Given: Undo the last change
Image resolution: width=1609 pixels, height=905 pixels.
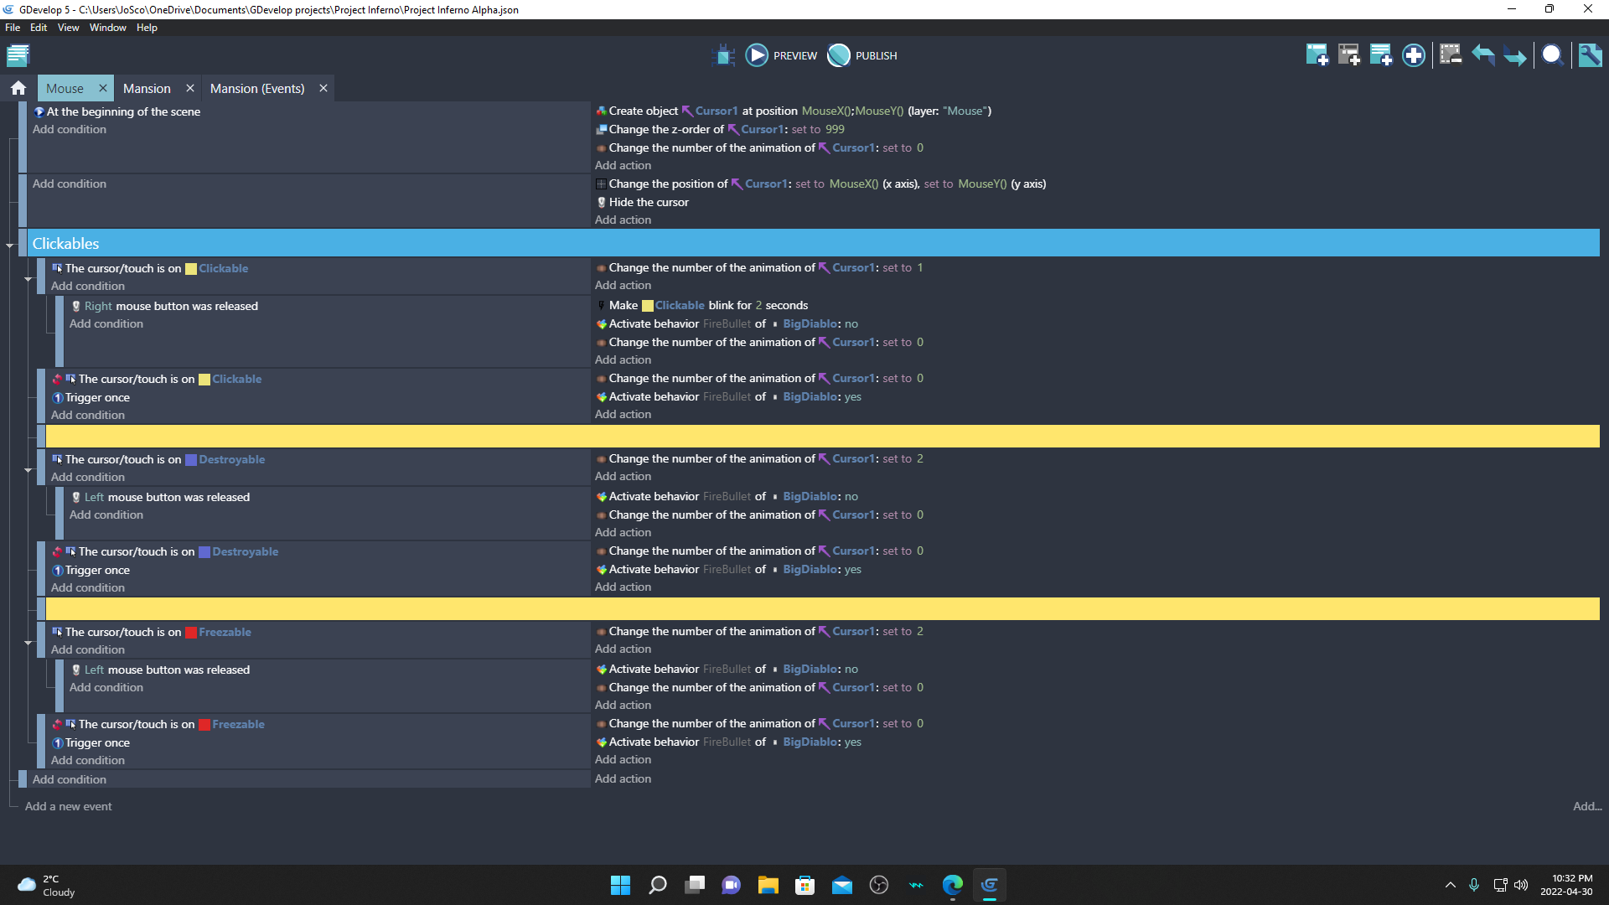Looking at the screenshot, I should tap(1482, 55).
